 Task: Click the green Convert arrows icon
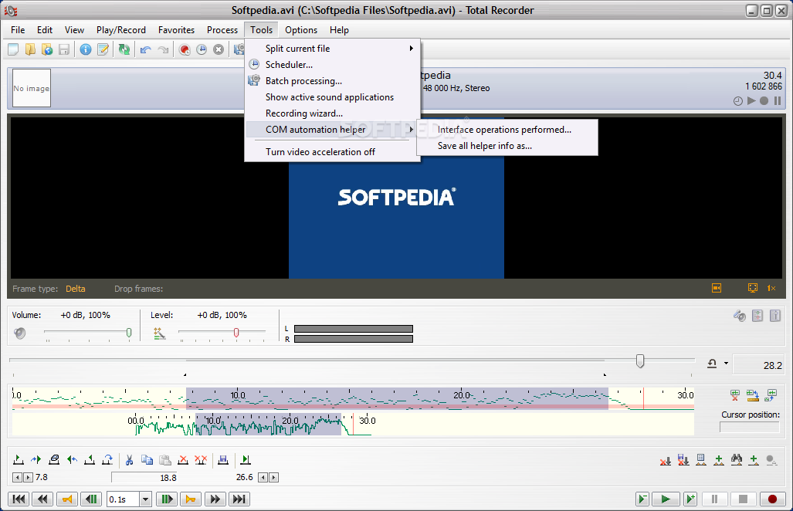124,49
